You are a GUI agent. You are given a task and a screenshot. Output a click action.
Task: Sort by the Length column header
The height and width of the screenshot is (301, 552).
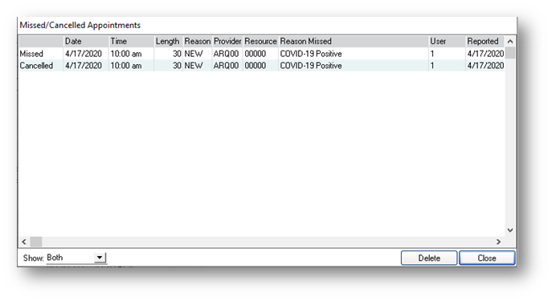(168, 42)
